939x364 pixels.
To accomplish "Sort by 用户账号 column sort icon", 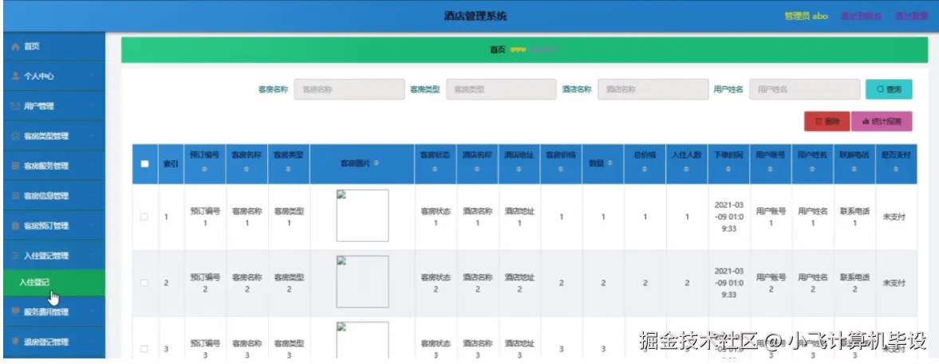I will tap(770, 170).
